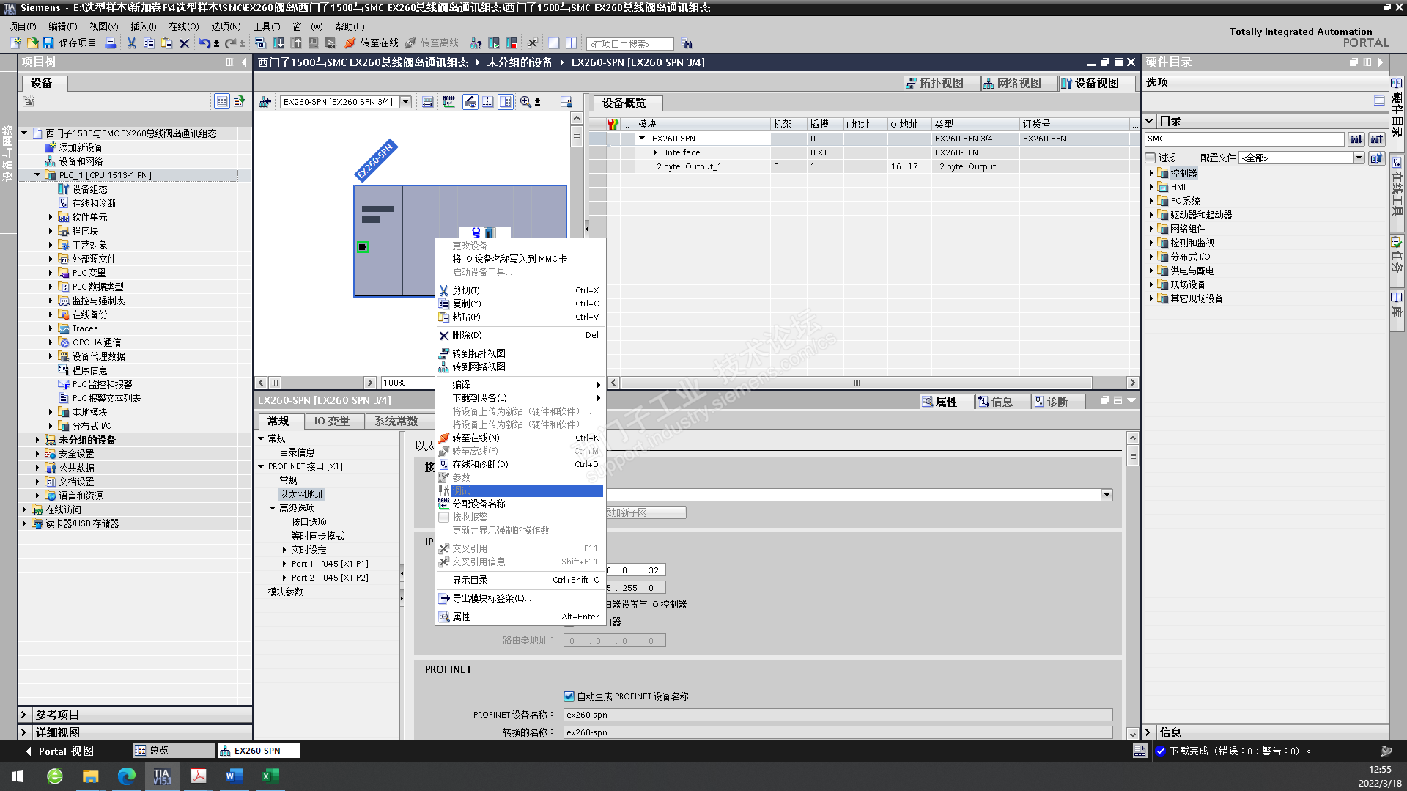1407x791 pixels.
Task: Click the new project icon in the main toolbar
Action: coord(16,43)
